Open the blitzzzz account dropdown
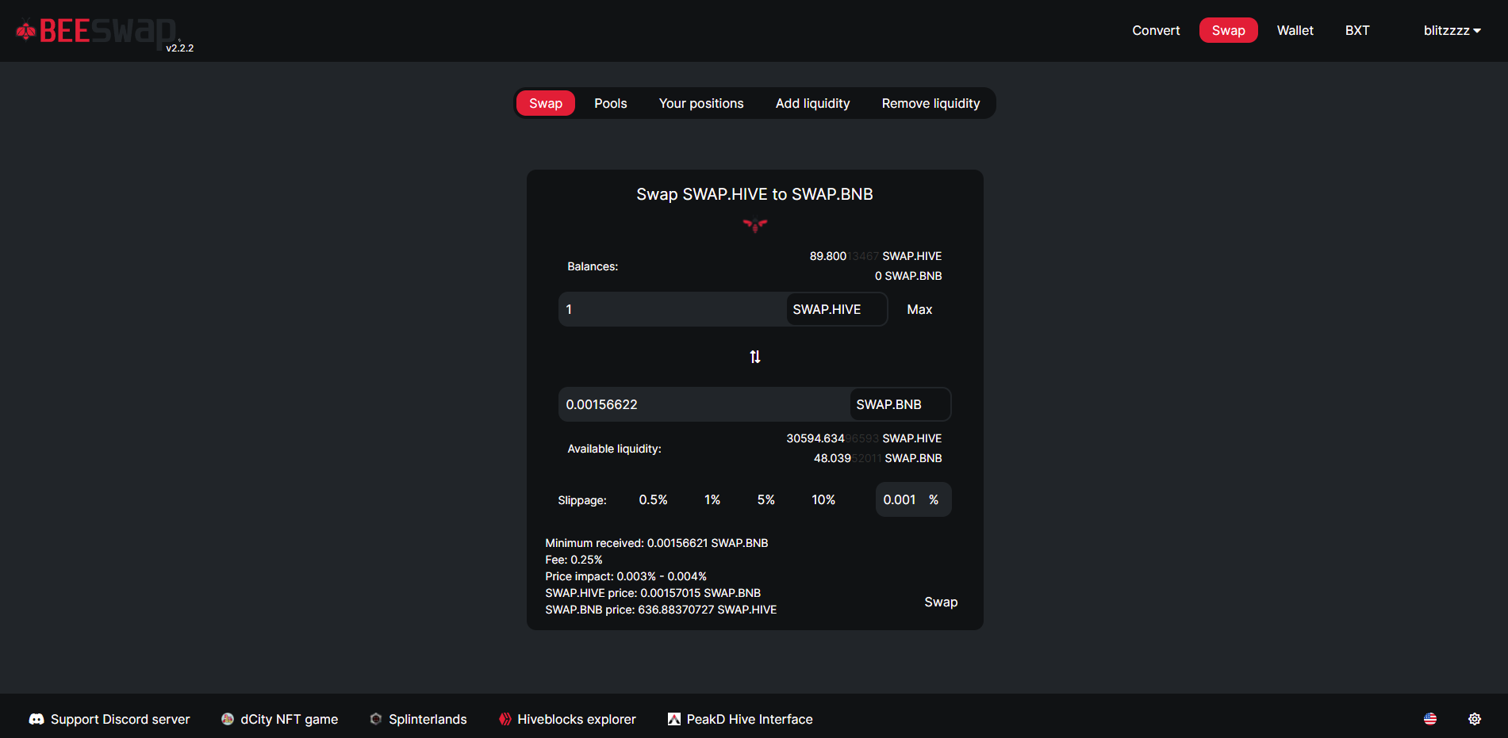 pos(1452,30)
